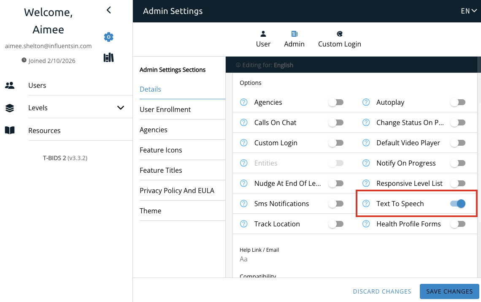481x302 pixels.
Task: Turn on the Default Video Player toggle
Action: tap(457, 143)
